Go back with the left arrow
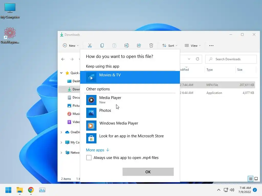The height and width of the screenshot is (196, 262). 63,59
